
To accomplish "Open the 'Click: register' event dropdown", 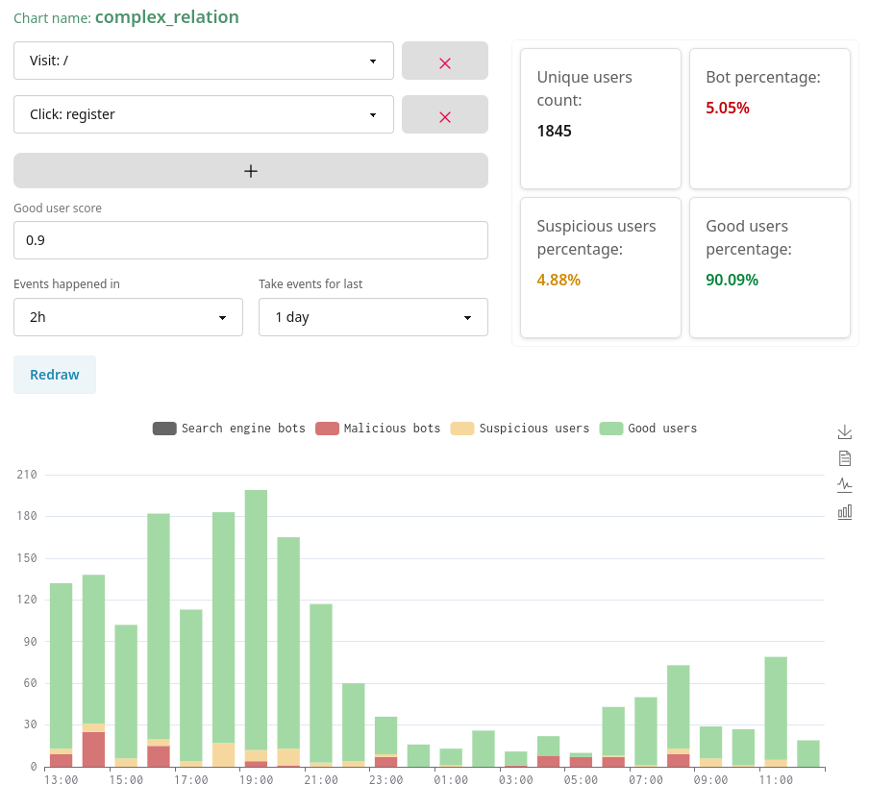I will coord(203,114).
